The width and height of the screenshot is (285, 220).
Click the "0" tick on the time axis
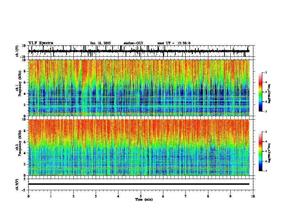coord(28,196)
